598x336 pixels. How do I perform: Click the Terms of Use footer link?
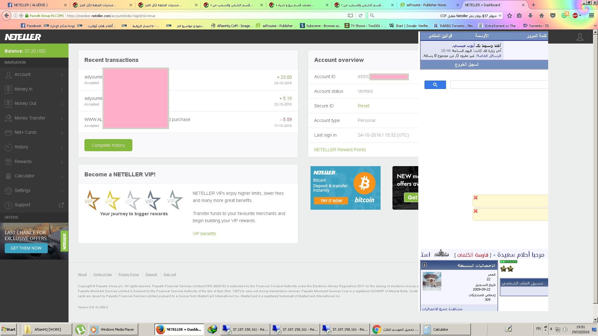pyautogui.click(x=102, y=274)
